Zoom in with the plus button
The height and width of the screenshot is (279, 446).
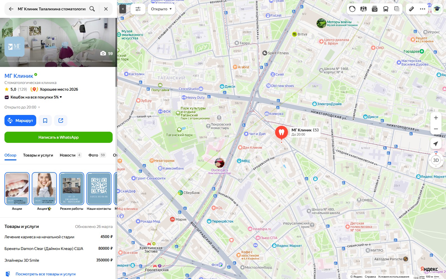click(436, 118)
